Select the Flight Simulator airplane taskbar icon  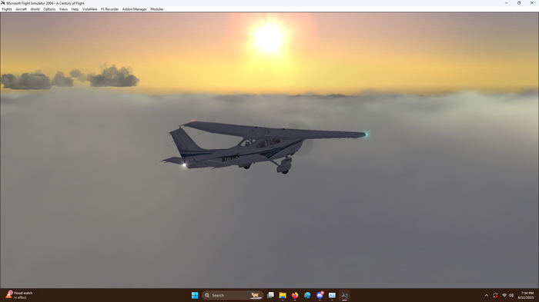point(344,295)
